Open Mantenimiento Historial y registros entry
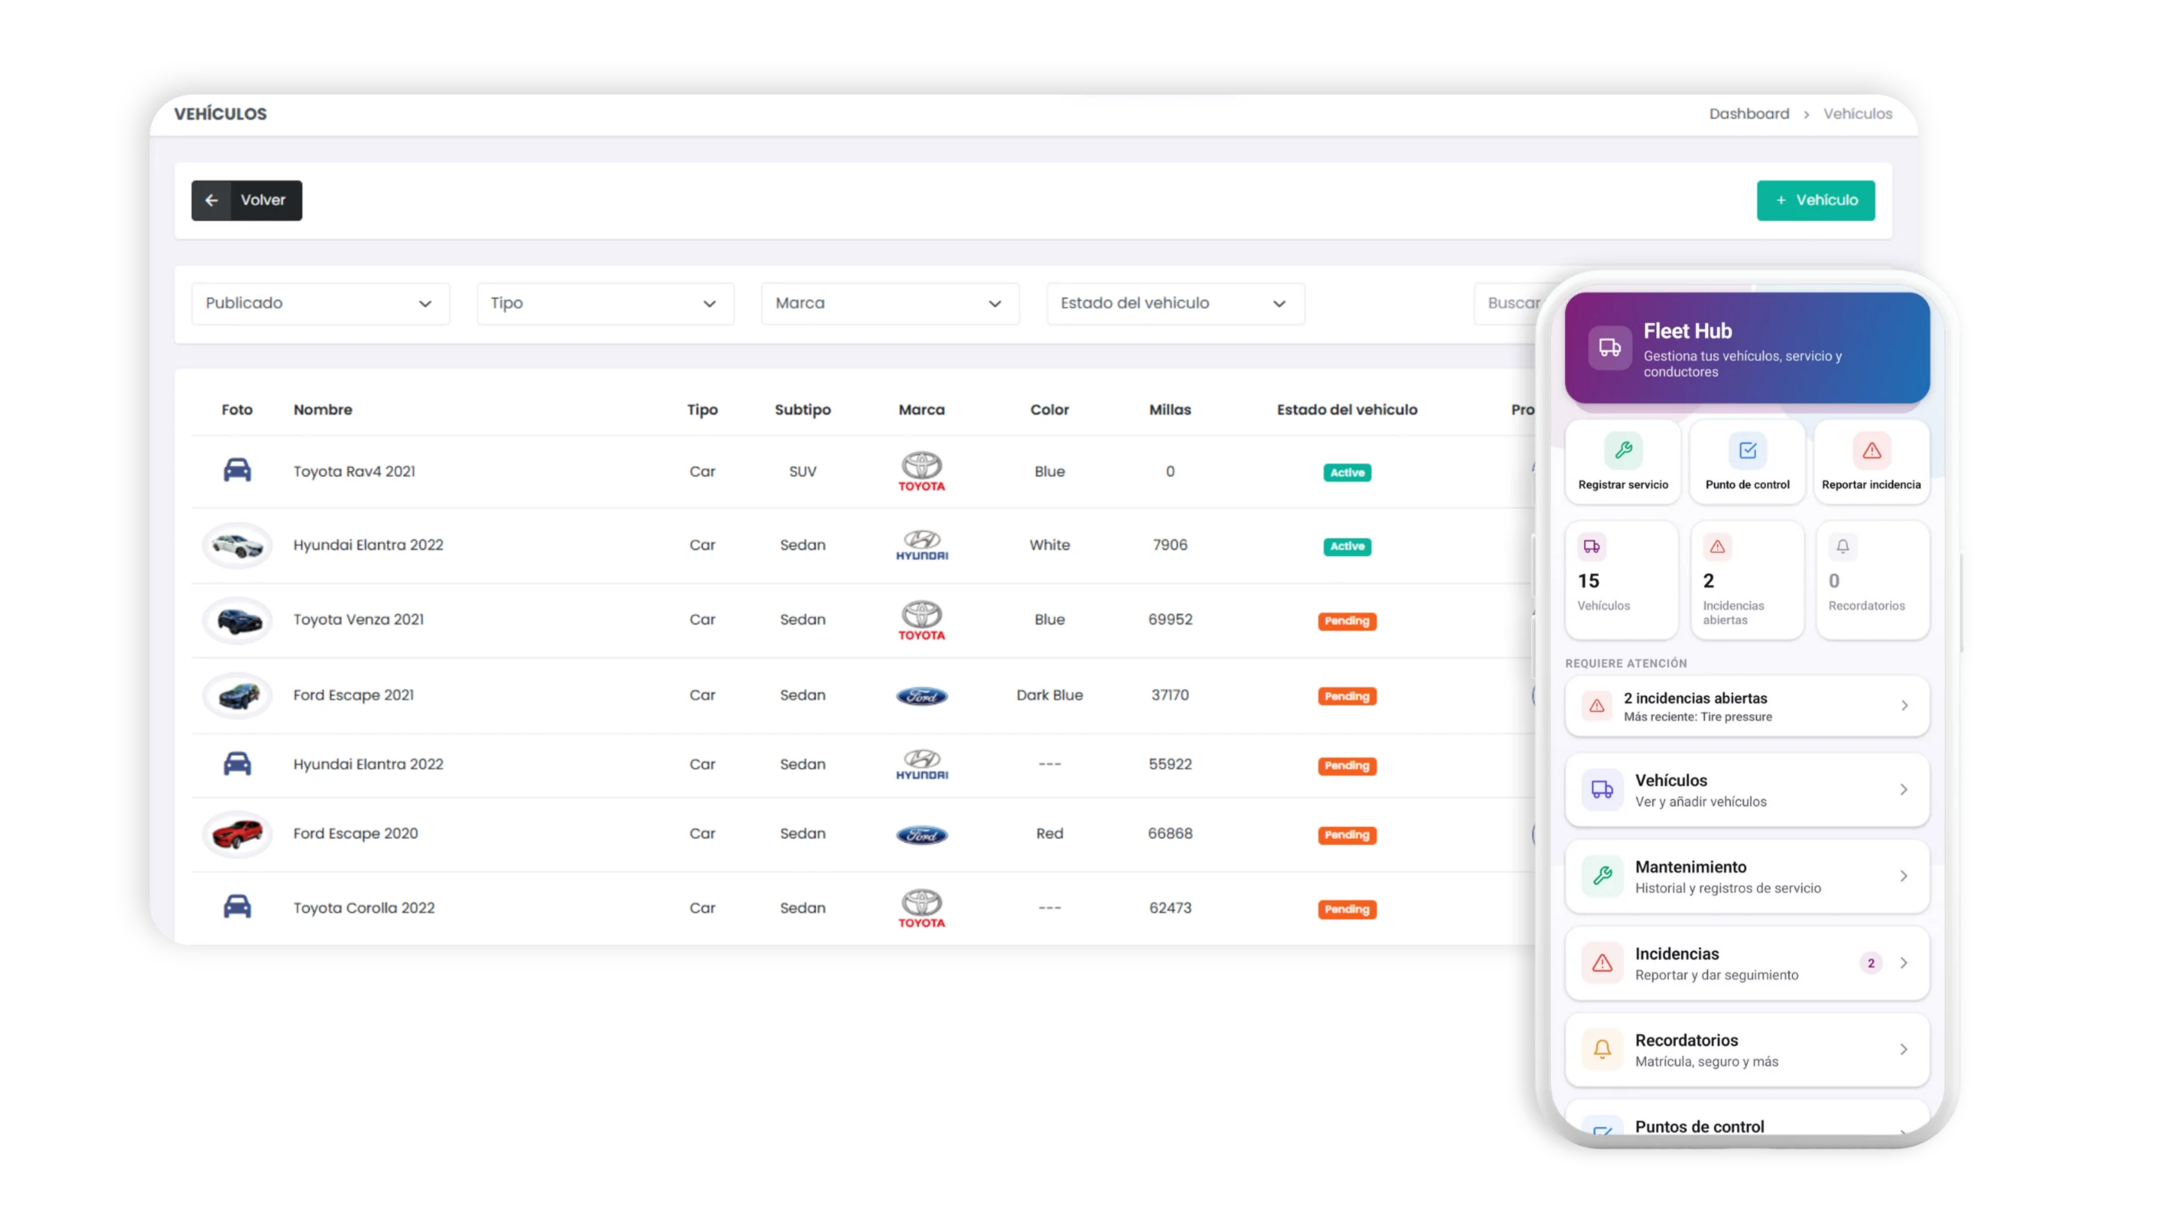Image resolution: width=2168 pixels, height=1219 pixels. (x=1746, y=876)
